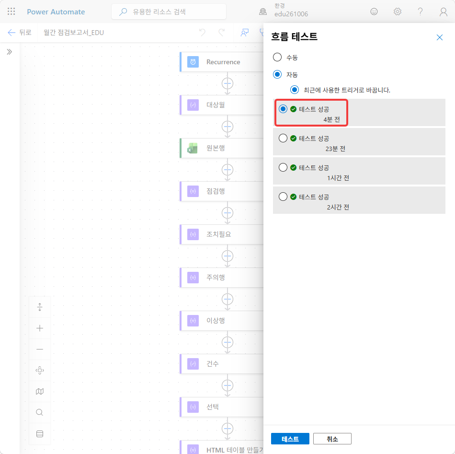455x454 pixels.
Task: Open the feedback smiley icon
Action: tap(374, 12)
